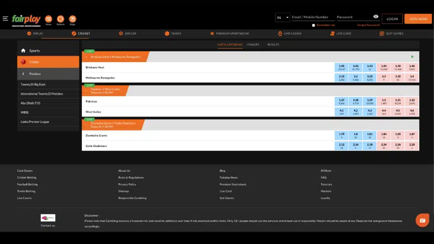Open the hamburger menu
The image size is (434, 244).
[x=5, y=18]
